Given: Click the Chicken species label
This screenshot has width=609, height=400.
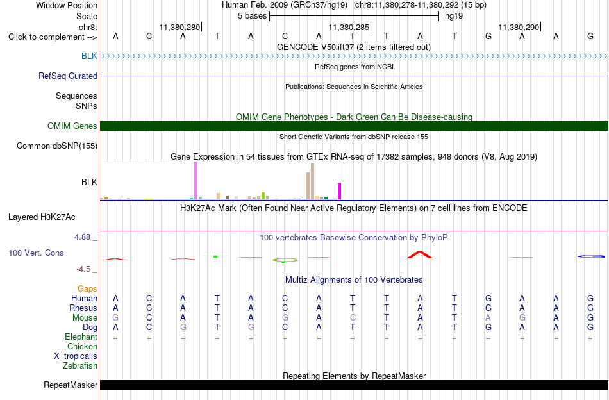Looking at the screenshot, I should click(82, 346).
